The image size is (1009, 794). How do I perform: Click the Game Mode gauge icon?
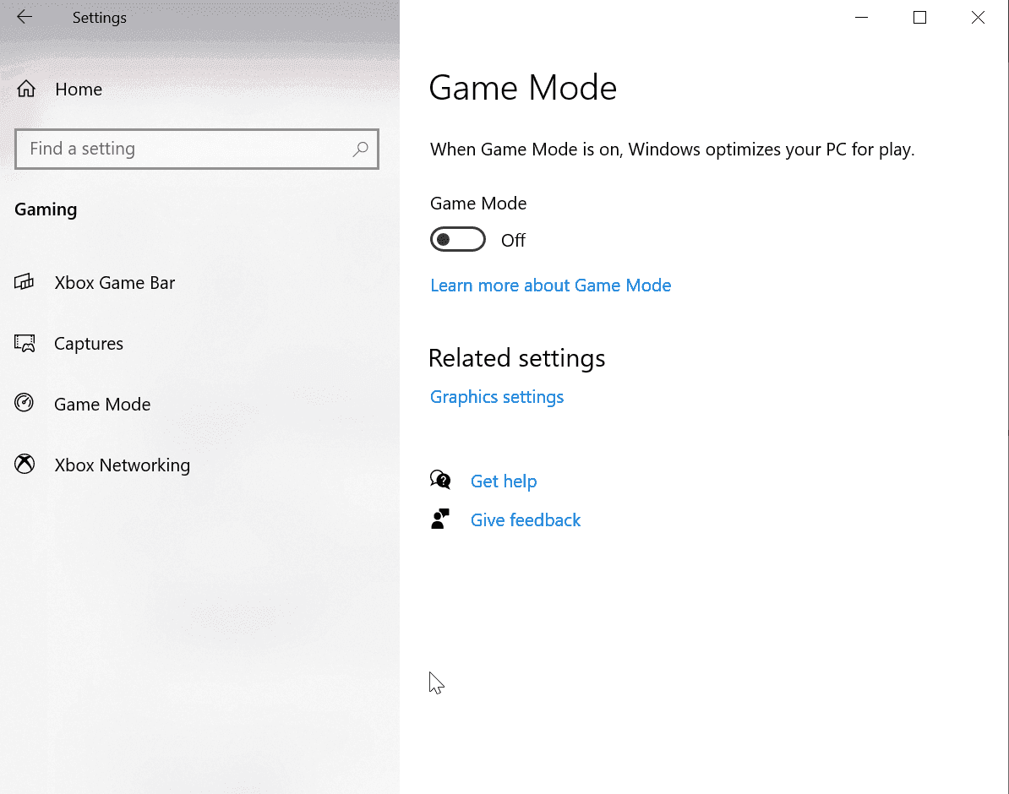click(25, 404)
